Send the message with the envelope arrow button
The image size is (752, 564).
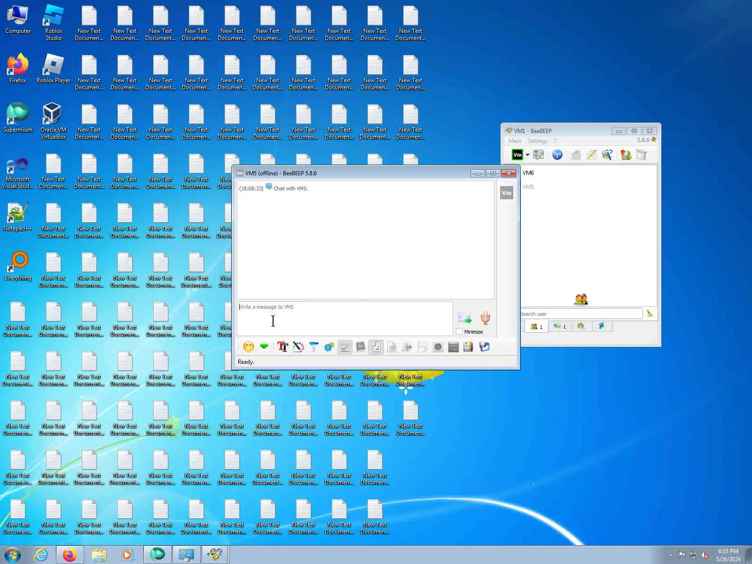(x=464, y=318)
